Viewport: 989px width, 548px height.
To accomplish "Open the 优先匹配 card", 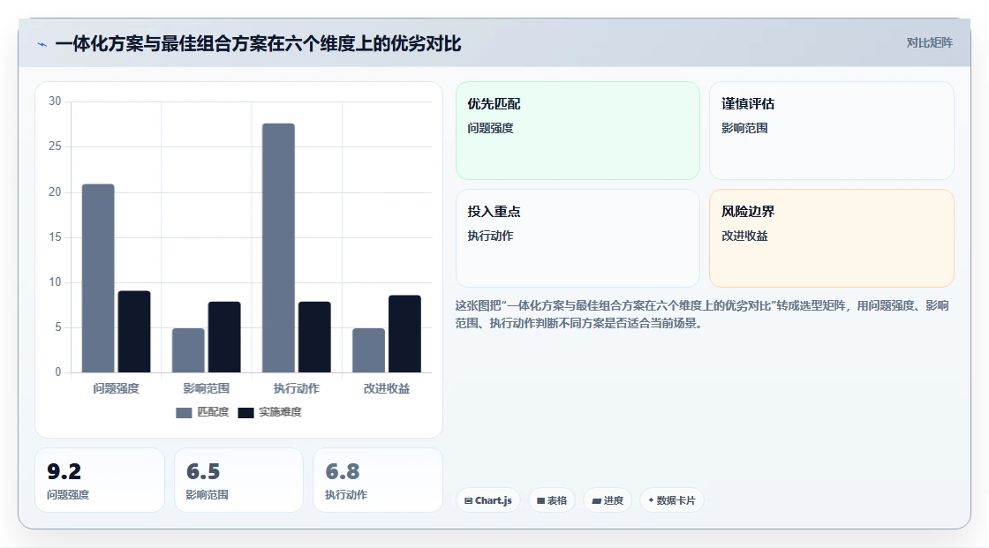I will click(578, 131).
